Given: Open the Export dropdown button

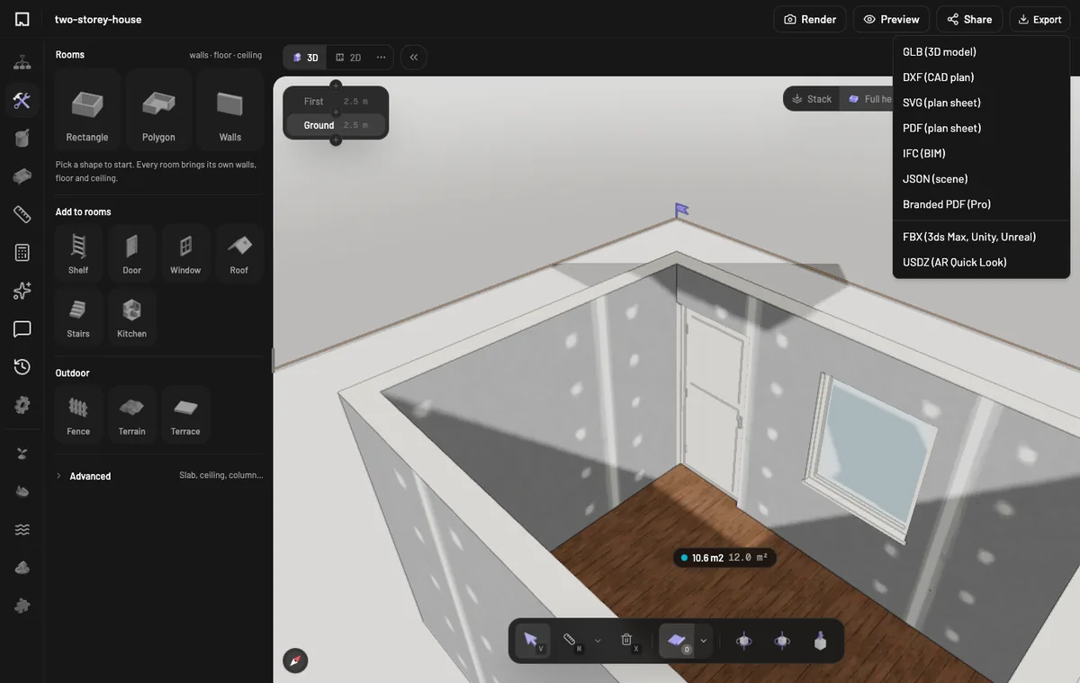Looking at the screenshot, I should point(1039,19).
